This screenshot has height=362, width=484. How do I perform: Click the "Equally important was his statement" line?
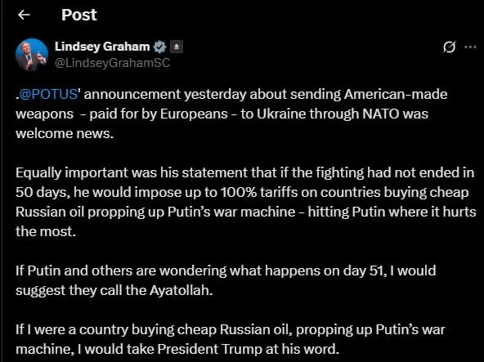244,172
